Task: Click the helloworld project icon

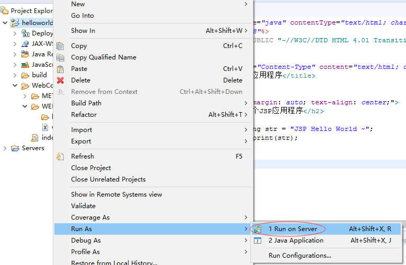Action: [x=15, y=23]
